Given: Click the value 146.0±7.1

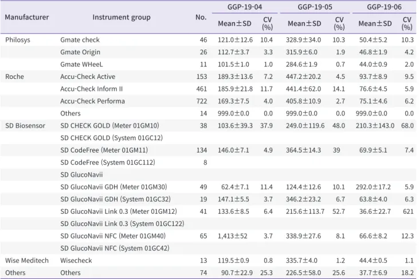Looking at the screenshot, I should click(x=233, y=150).
